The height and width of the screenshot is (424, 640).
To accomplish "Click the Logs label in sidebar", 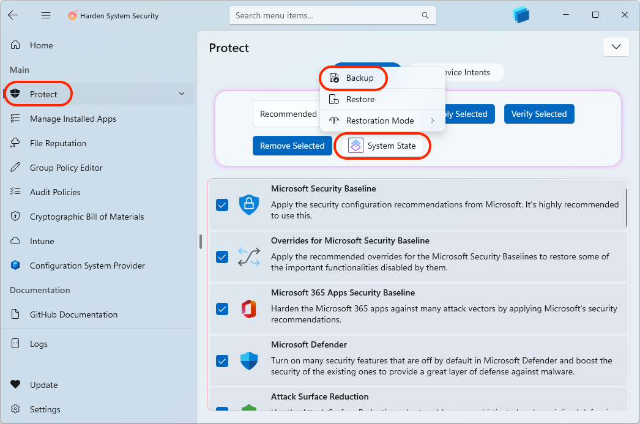I will [x=39, y=344].
